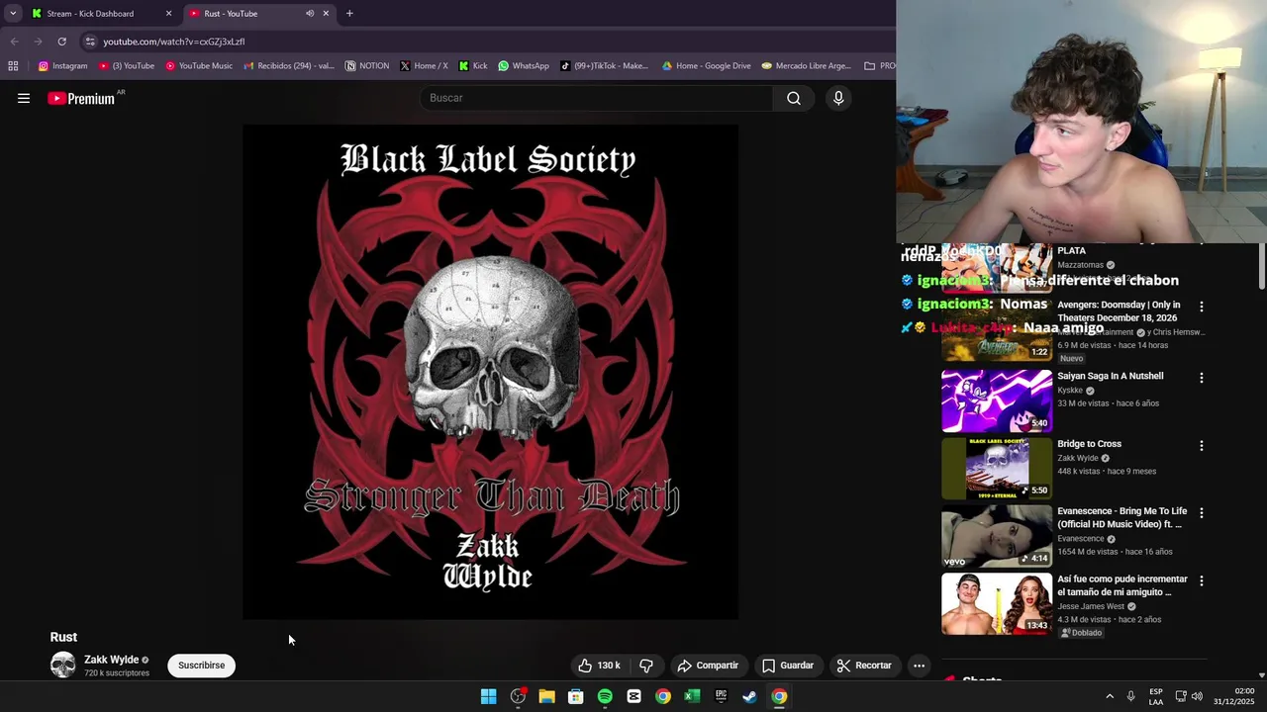
Task: Open the 'Así fue como pude incrementar' video title
Action: 1121,585
